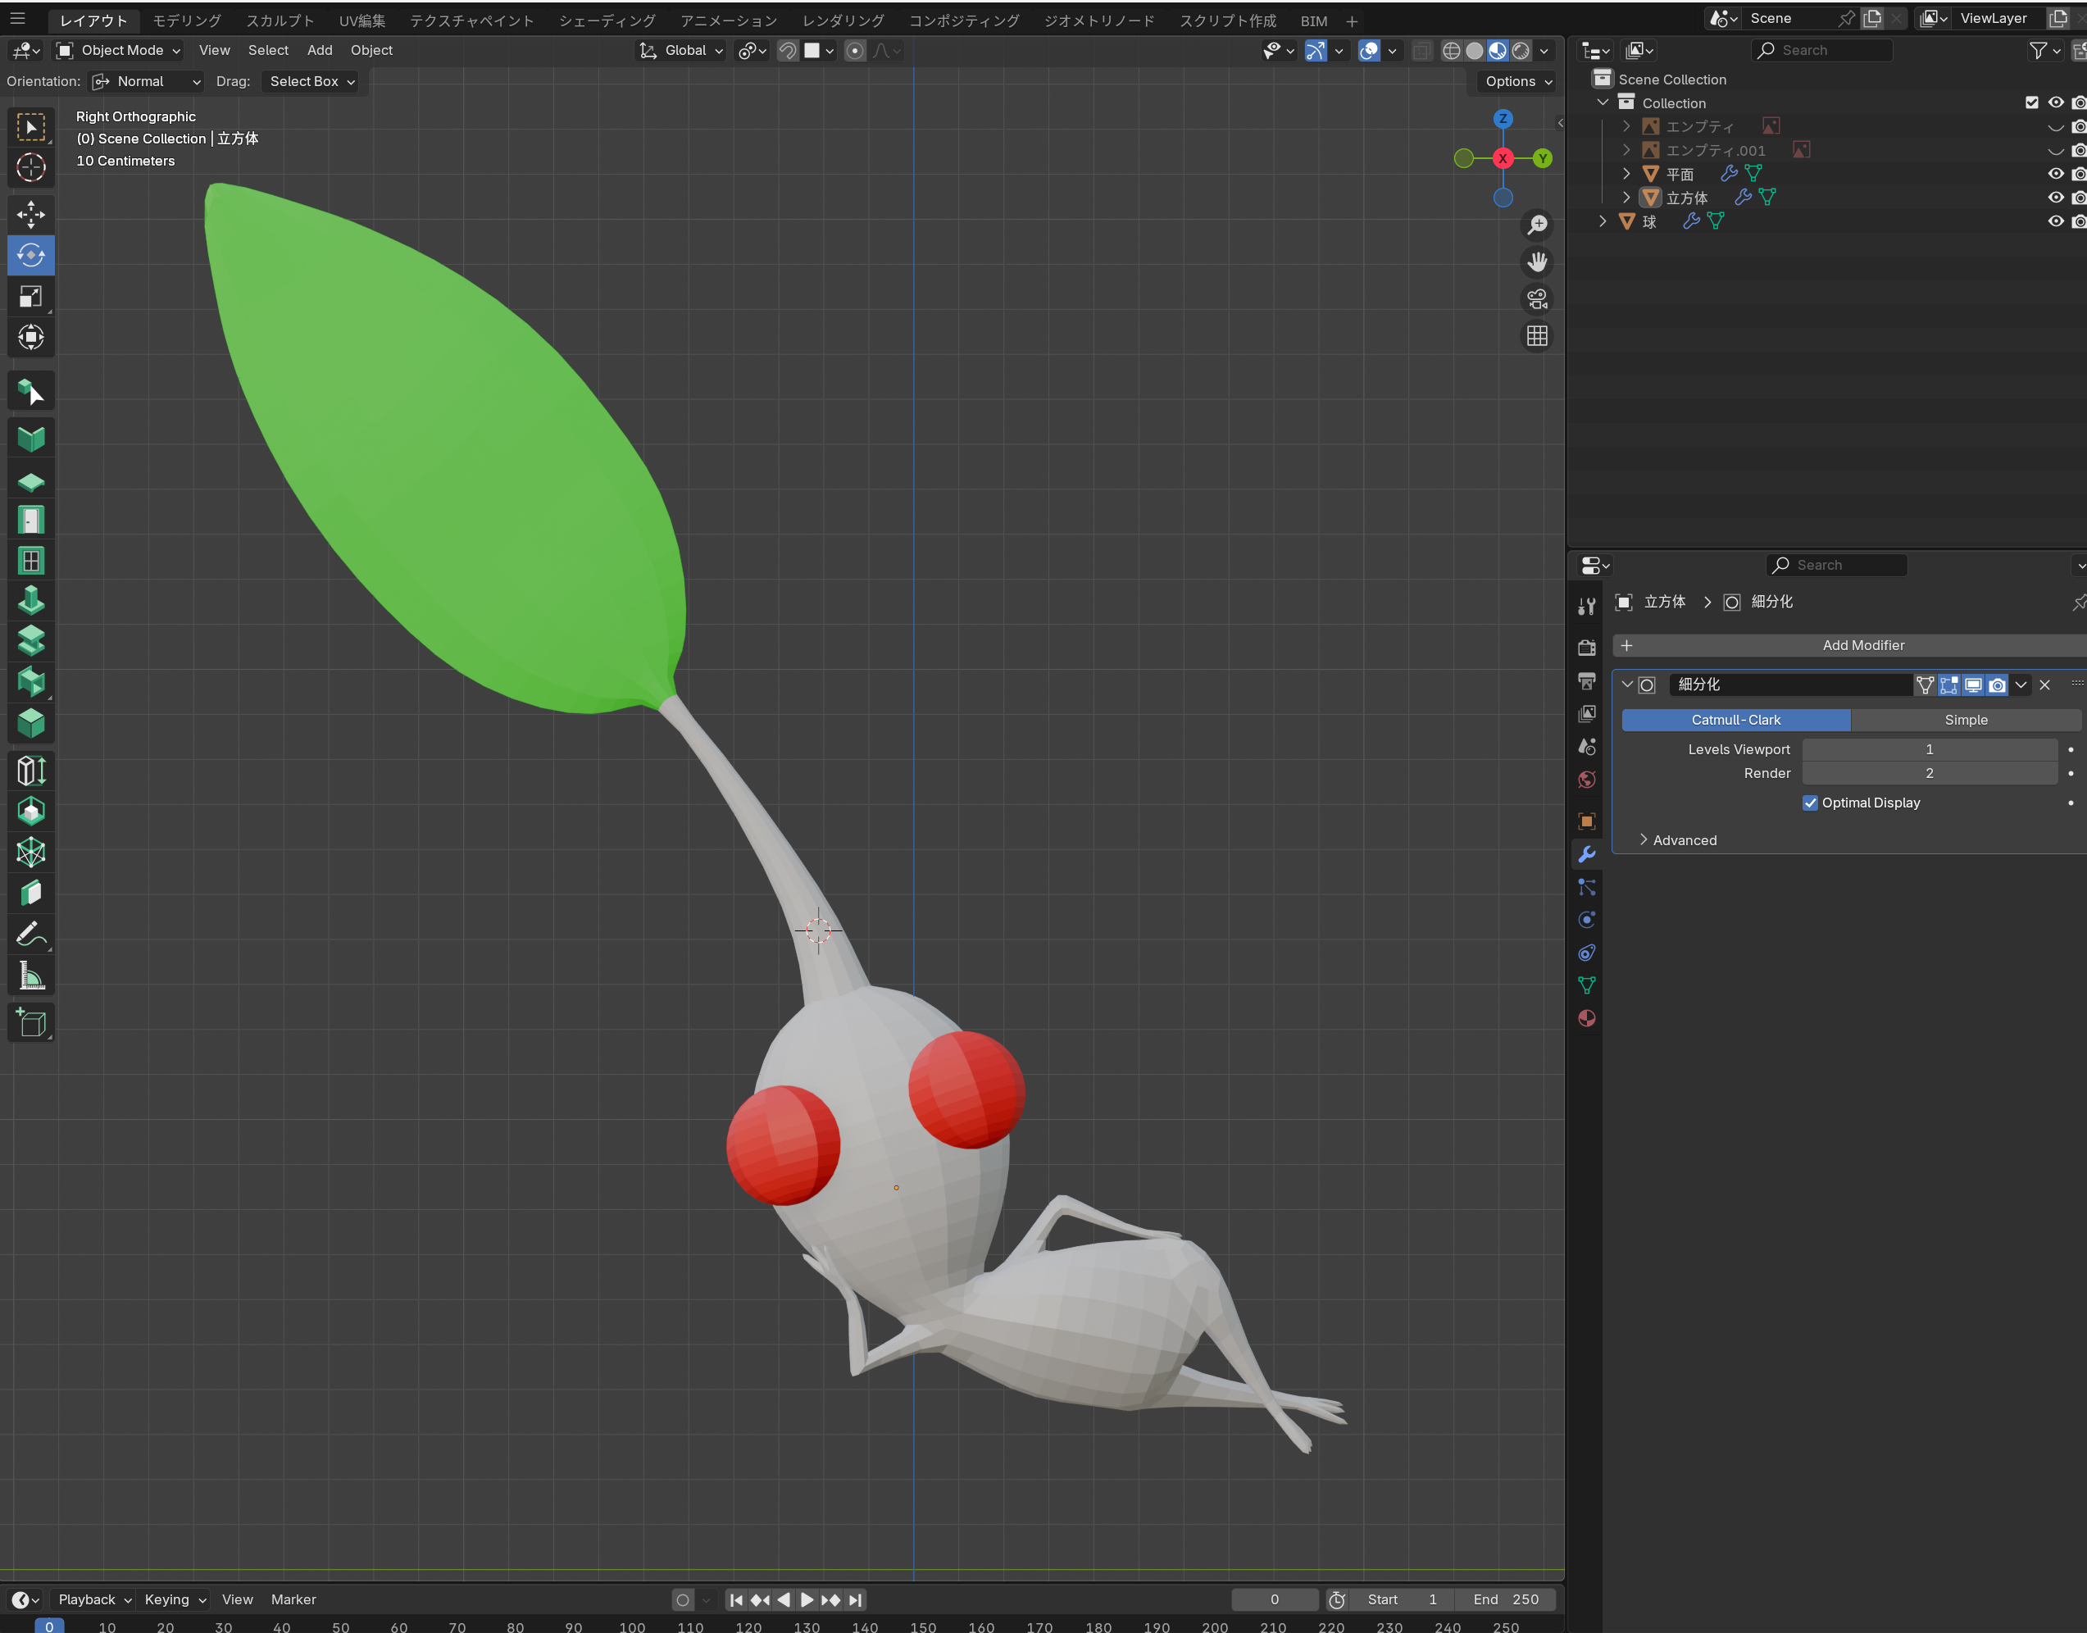Click the End frame 250 field

(x=1506, y=1599)
